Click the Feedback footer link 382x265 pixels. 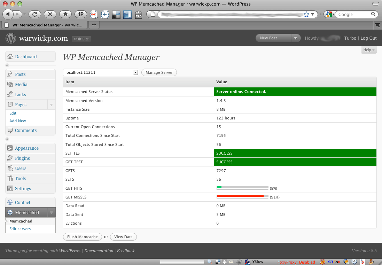(x=126, y=251)
